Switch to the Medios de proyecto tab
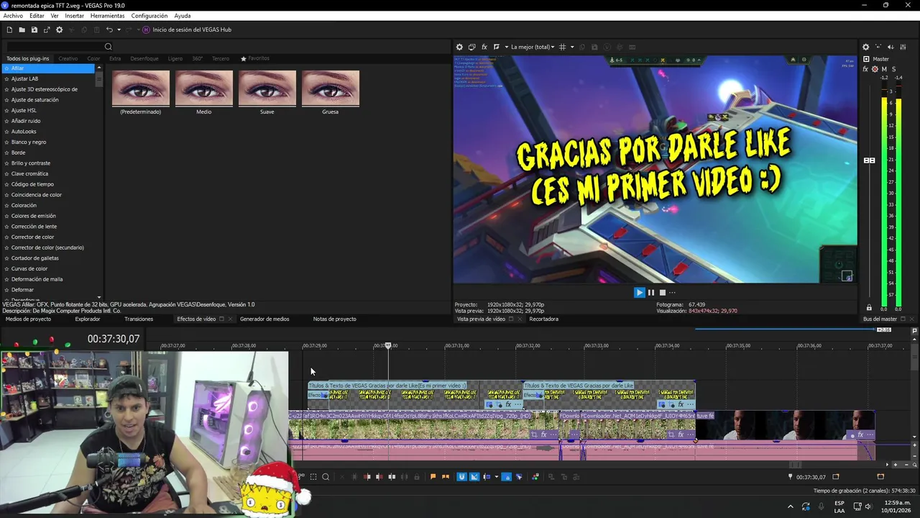Viewport: 920px width, 518px height. click(28, 319)
